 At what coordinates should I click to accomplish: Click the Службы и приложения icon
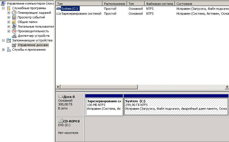pos(9,50)
